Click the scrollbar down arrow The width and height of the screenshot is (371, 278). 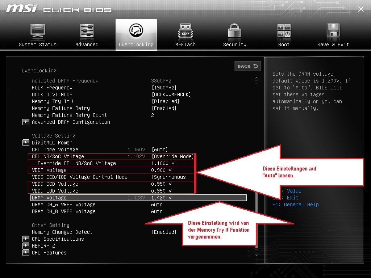257,254
